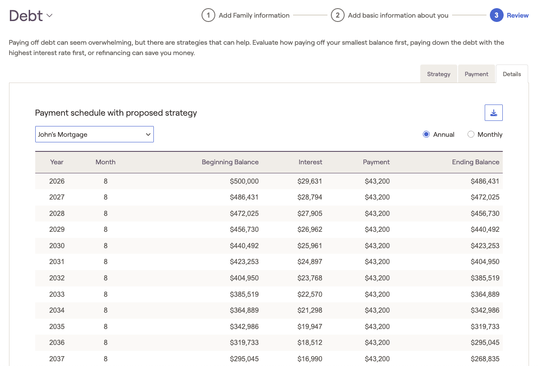The width and height of the screenshot is (538, 366).
Task: Open step 2 circle icon
Action: point(338,15)
